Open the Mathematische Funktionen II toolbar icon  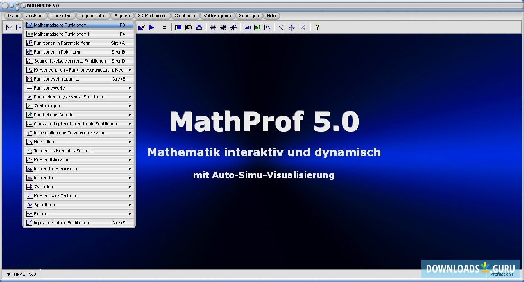(19, 27)
